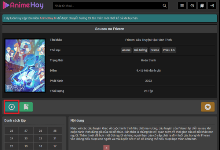Click the AnimeHay logo
Viewport: 220px width, 150px height.
pyautogui.click(x=23, y=6)
